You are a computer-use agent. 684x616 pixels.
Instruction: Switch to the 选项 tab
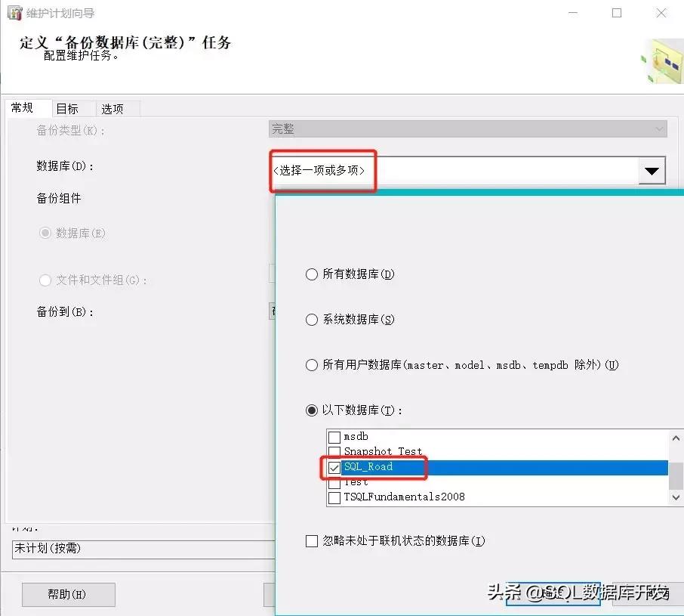[x=115, y=108]
